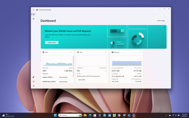
Task: Click the Memory widget icon
Action: pyautogui.click(x=113, y=52)
